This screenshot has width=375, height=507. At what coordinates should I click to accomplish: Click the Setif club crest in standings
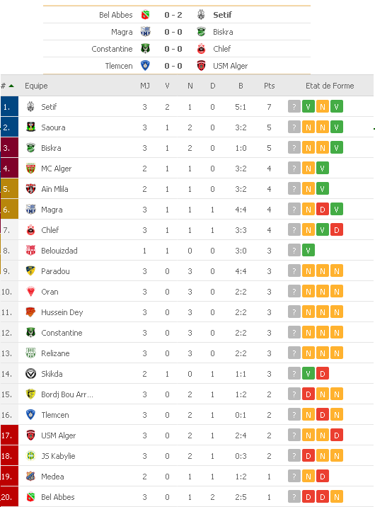(30, 107)
